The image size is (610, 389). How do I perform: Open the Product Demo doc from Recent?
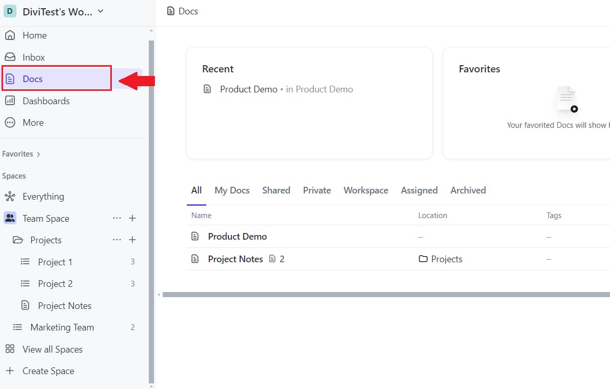click(x=248, y=89)
